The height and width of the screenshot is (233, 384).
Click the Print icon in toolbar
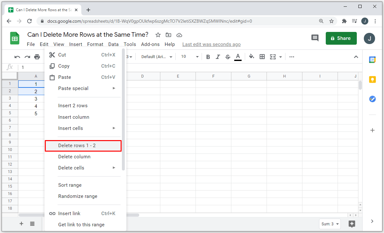click(37, 57)
